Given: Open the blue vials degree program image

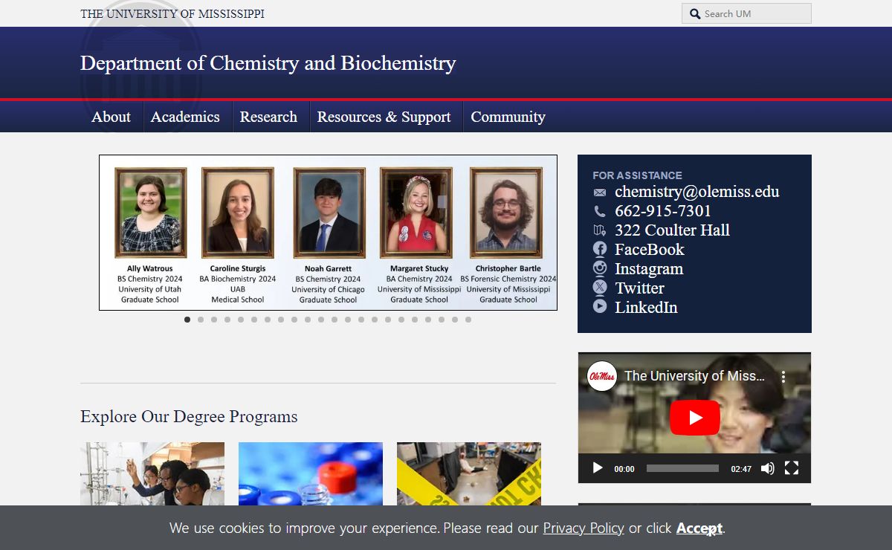Looking at the screenshot, I should (x=311, y=474).
